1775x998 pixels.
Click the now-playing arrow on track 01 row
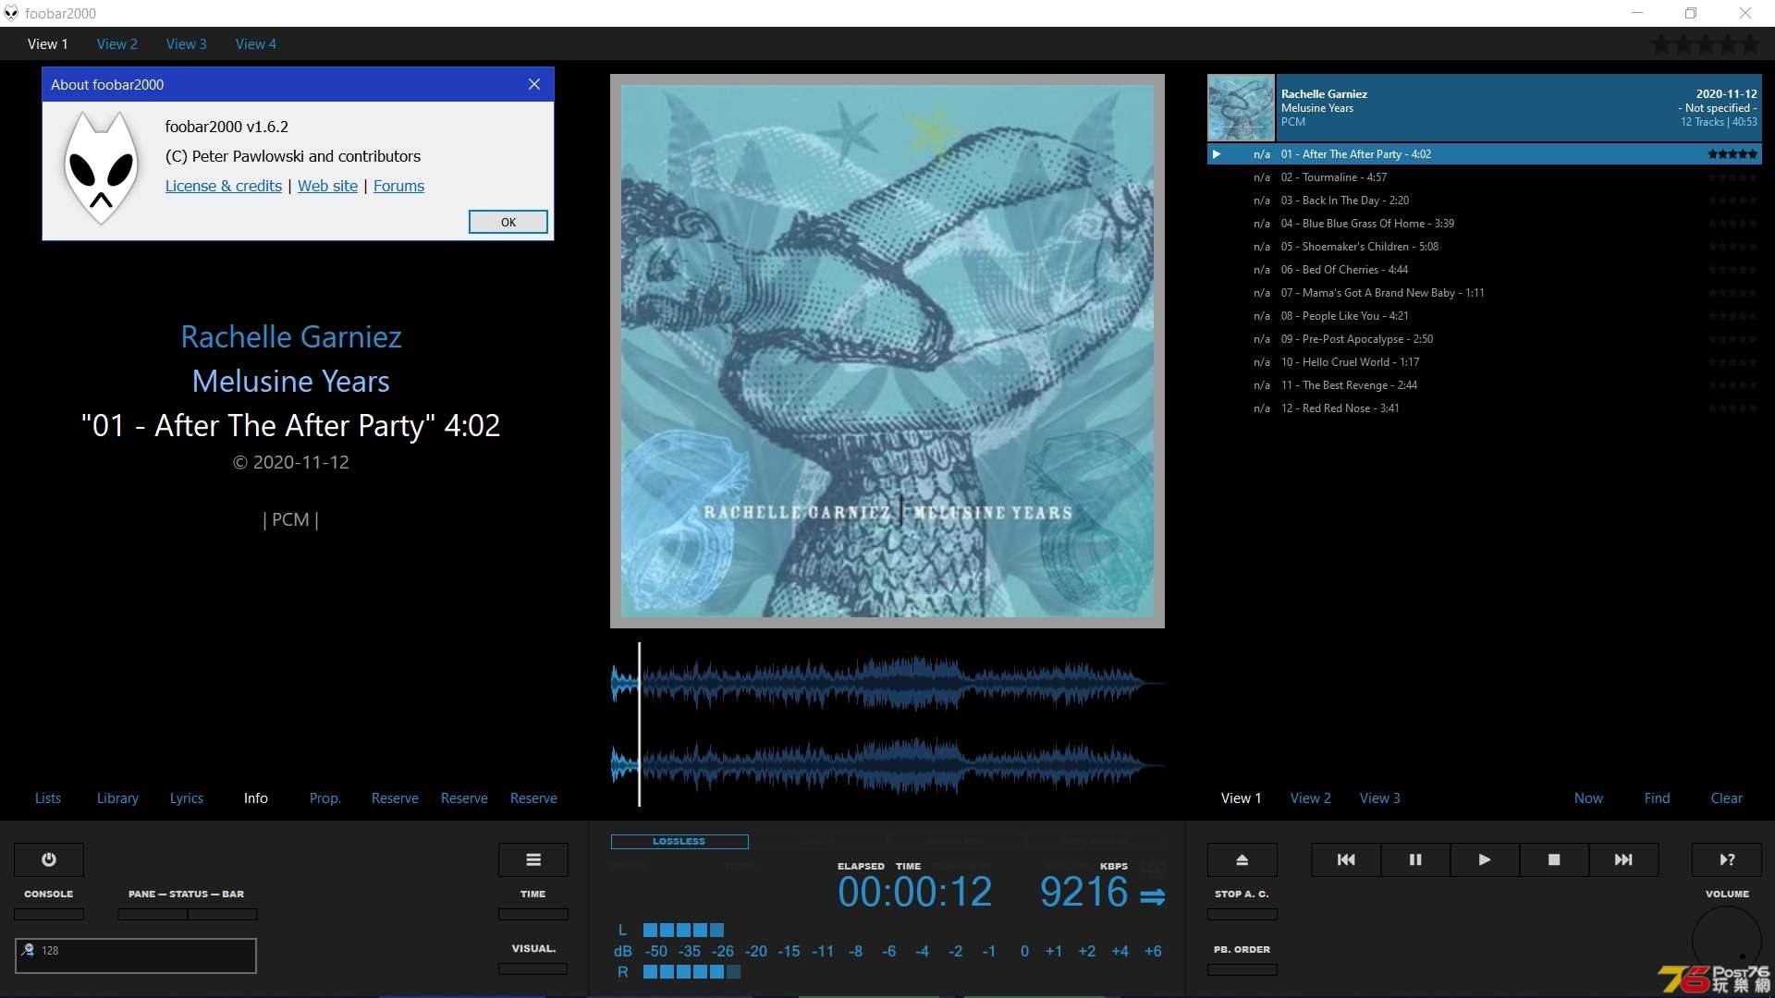click(1217, 154)
